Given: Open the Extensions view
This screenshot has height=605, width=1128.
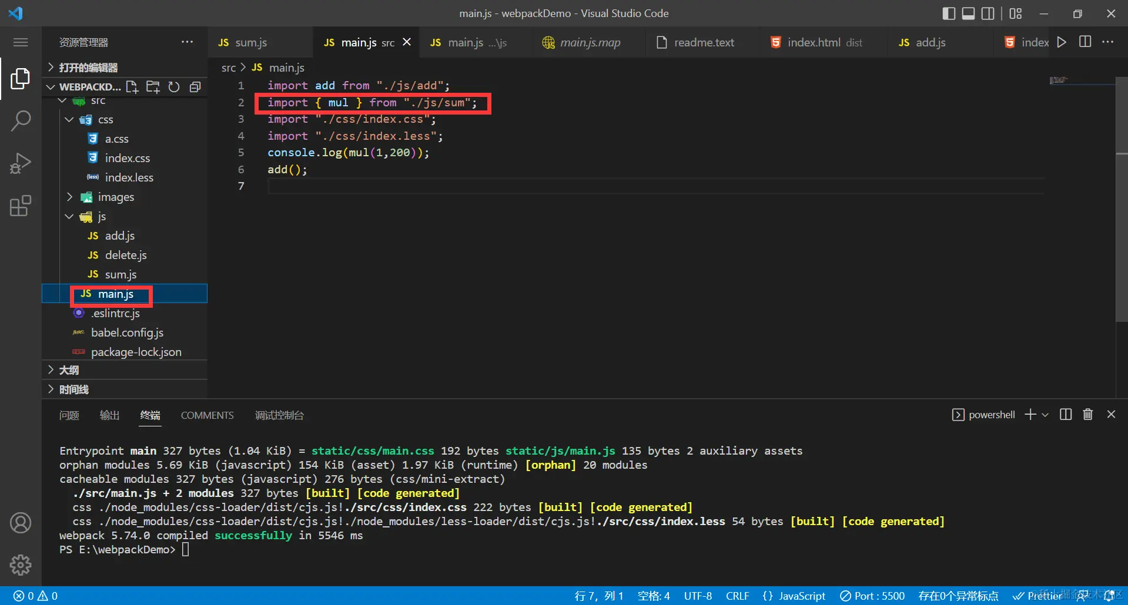Looking at the screenshot, I should tap(21, 206).
